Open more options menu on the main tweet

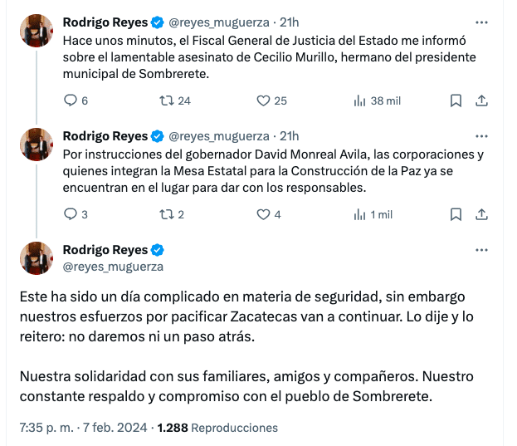pos(481,249)
